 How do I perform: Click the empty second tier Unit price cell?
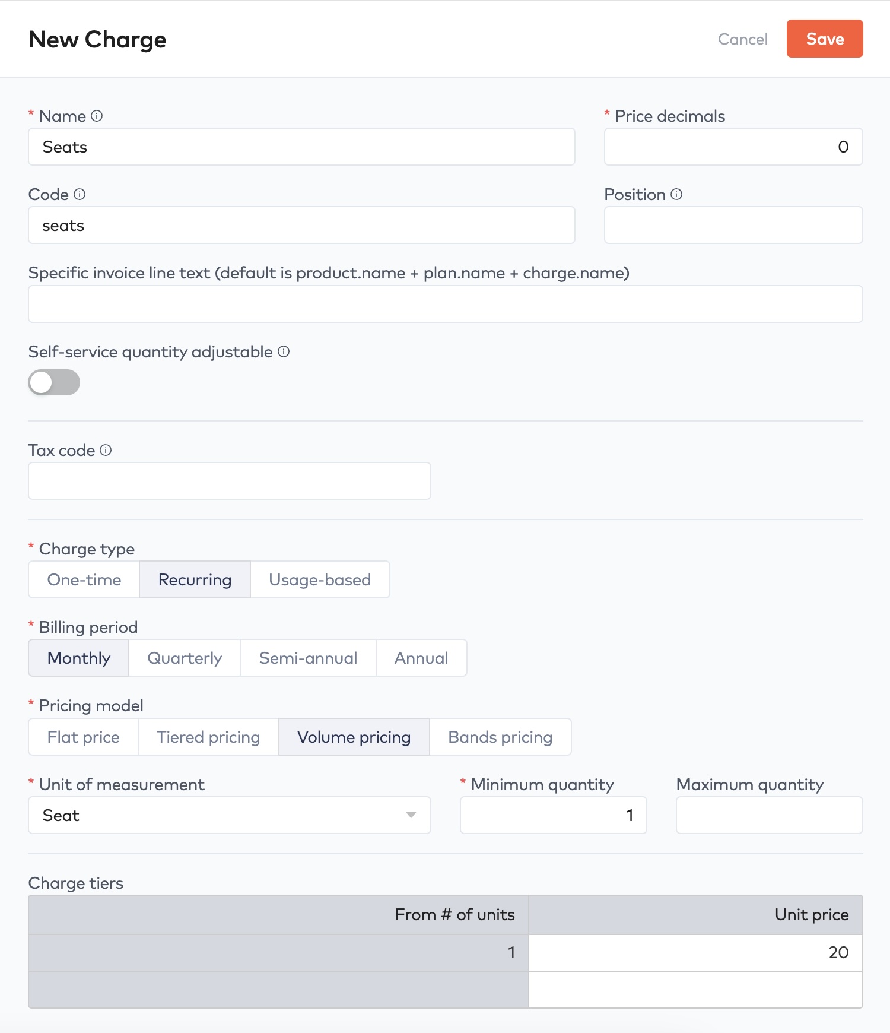[695, 990]
